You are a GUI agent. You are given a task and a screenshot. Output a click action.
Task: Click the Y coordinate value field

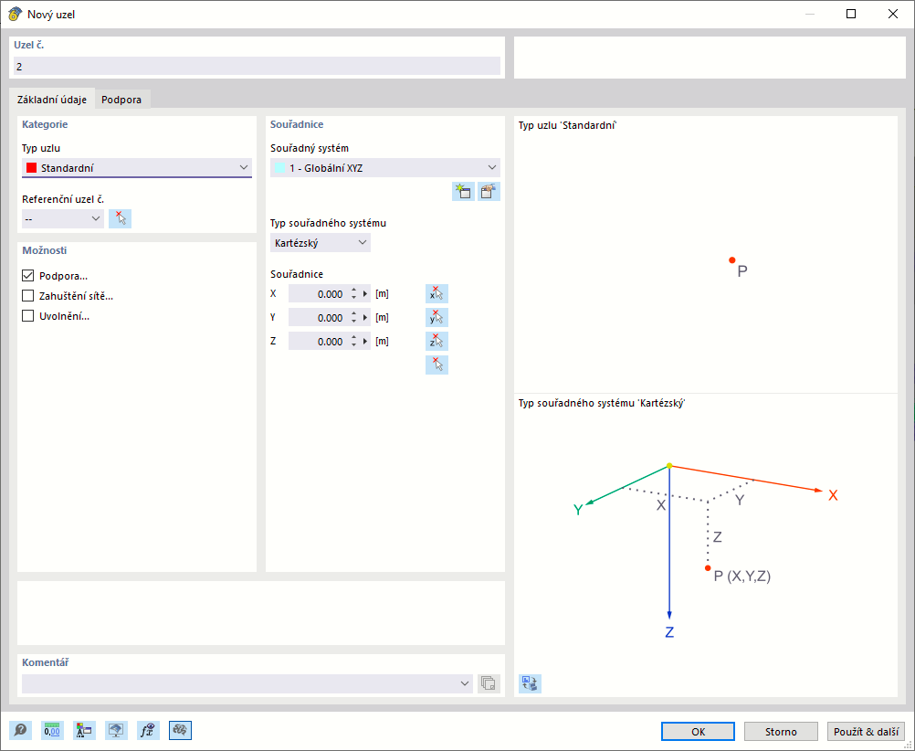coord(318,318)
